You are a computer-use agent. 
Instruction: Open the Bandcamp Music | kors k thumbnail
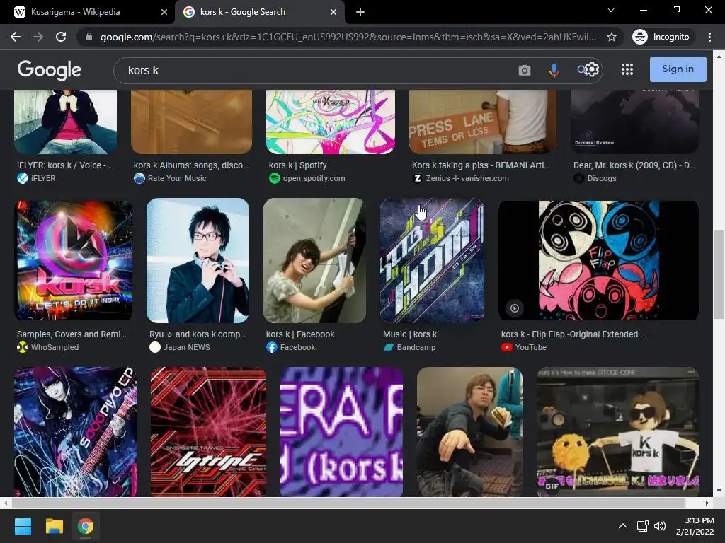coord(432,260)
